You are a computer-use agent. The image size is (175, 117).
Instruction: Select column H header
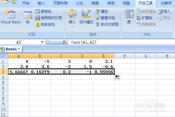point(166,56)
